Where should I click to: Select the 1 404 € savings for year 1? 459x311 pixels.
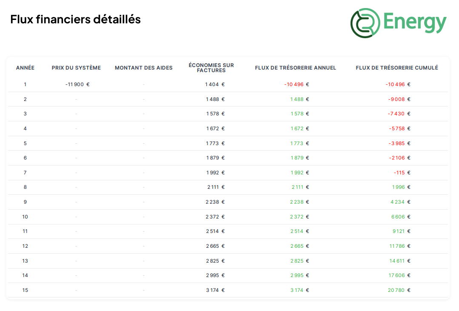214,84
